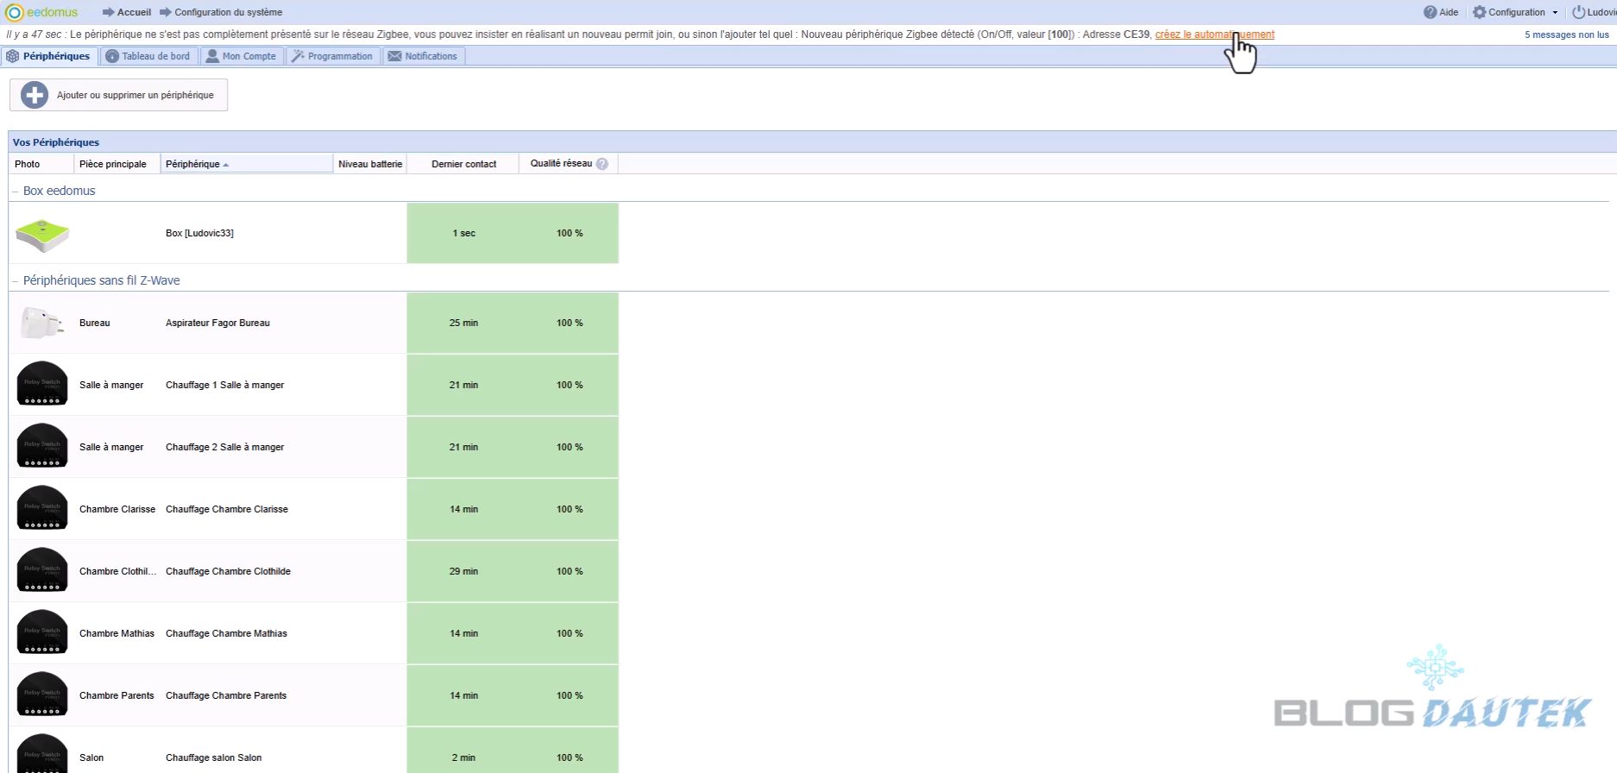1617x773 pixels.
Task: Click the plus icon to add a device
Action: click(x=35, y=95)
